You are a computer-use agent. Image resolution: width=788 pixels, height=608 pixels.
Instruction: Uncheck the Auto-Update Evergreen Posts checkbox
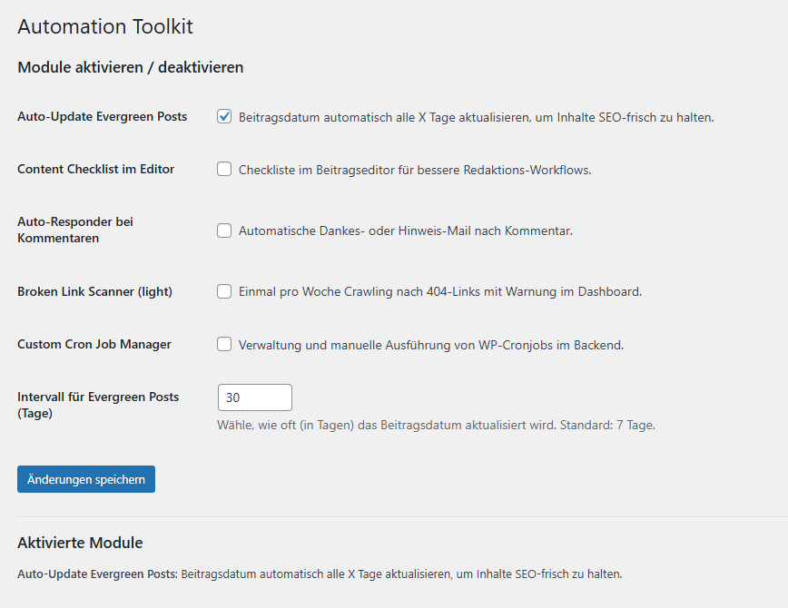(224, 116)
